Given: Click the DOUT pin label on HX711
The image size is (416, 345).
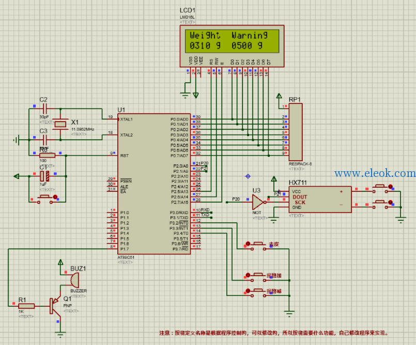Looking at the screenshot, I should tap(300, 197).
